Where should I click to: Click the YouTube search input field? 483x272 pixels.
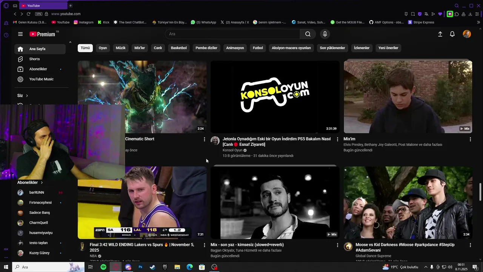(232, 34)
